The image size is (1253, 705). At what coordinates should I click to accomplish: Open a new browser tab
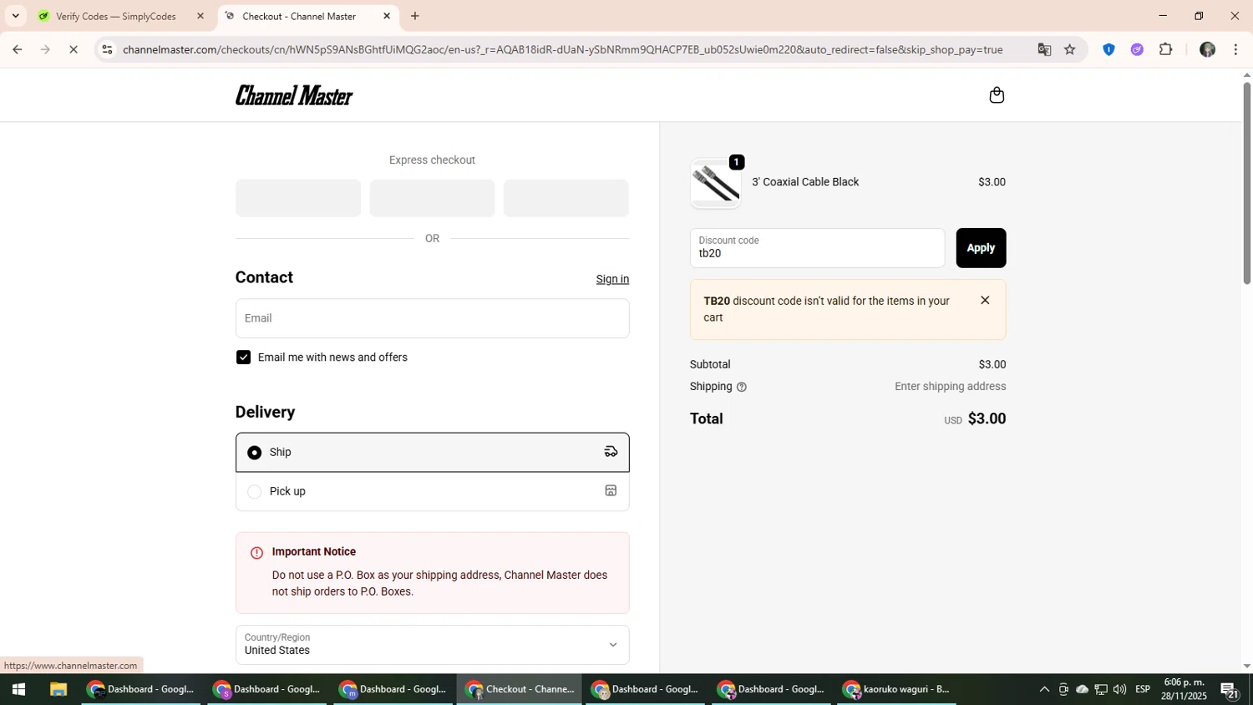tap(415, 16)
